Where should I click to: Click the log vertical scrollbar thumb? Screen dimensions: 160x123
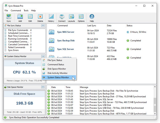click(155, 105)
